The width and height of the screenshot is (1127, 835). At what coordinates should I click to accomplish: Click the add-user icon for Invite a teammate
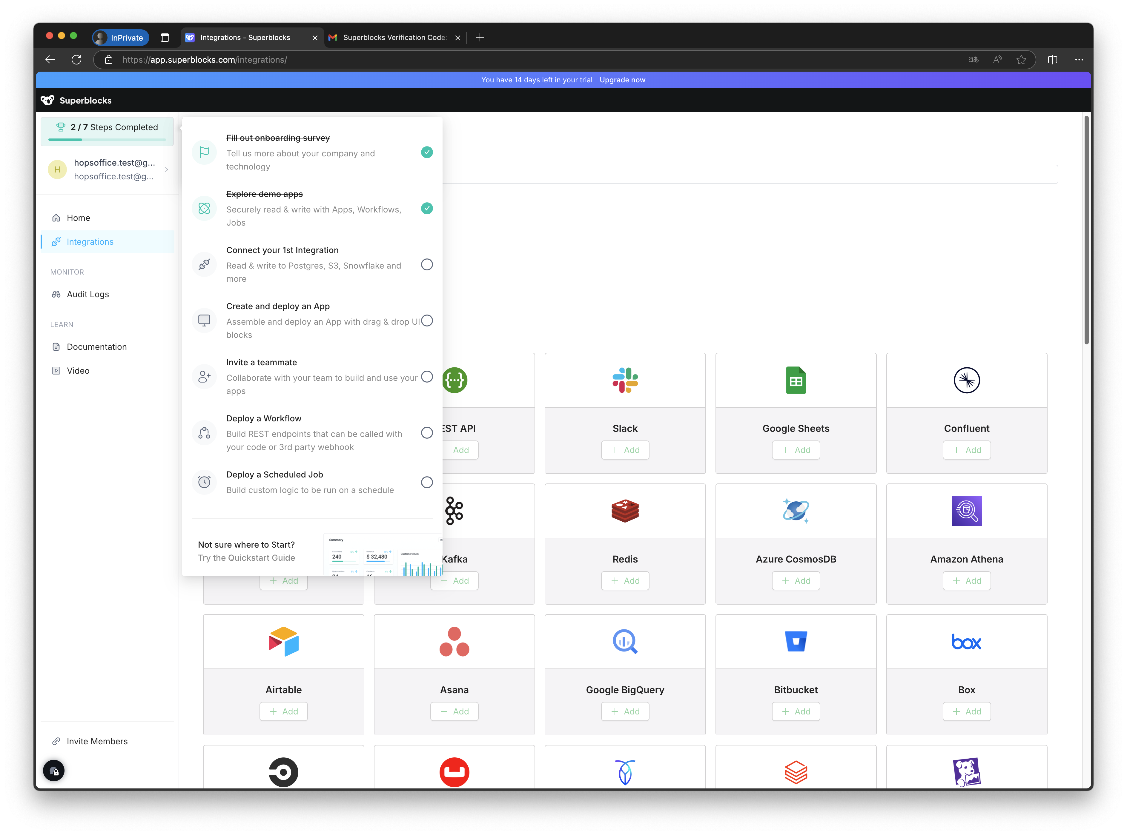pyautogui.click(x=204, y=377)
